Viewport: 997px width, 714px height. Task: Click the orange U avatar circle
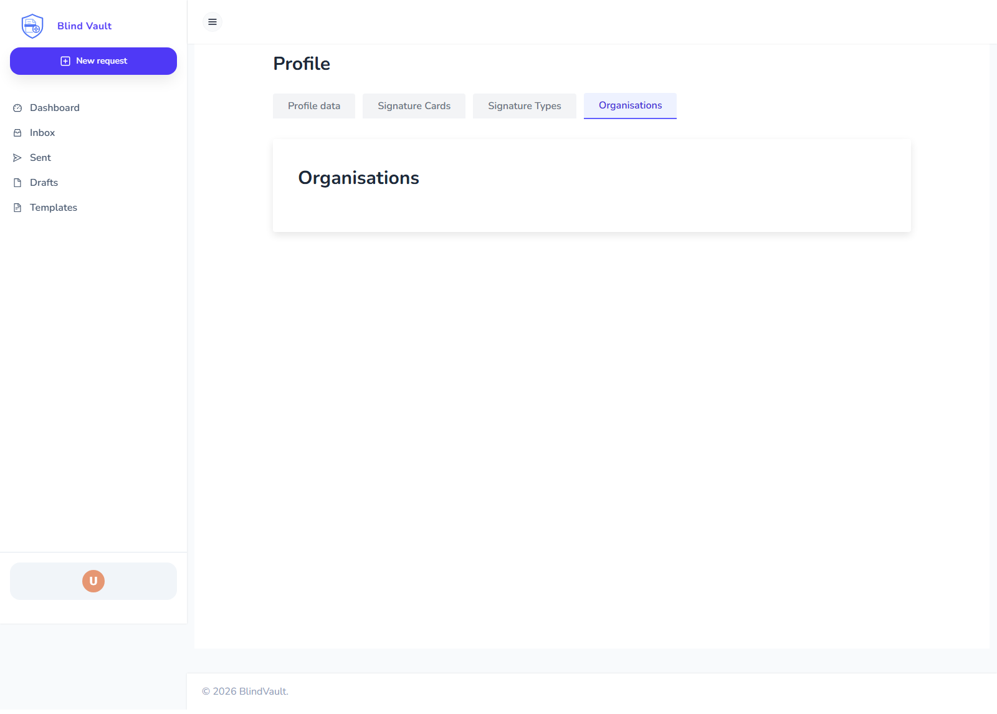[x=93, y=581]
